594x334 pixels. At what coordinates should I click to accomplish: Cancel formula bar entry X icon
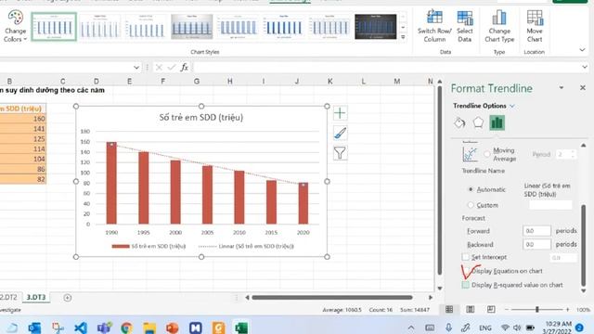click(159, 68)
